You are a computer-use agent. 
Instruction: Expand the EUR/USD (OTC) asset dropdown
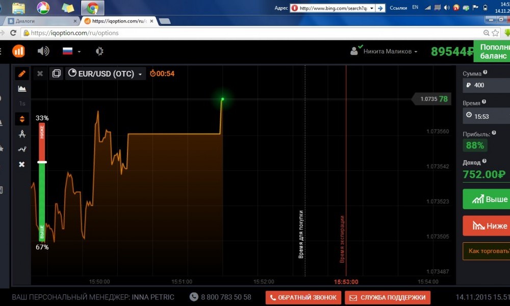tap(106, 73)
